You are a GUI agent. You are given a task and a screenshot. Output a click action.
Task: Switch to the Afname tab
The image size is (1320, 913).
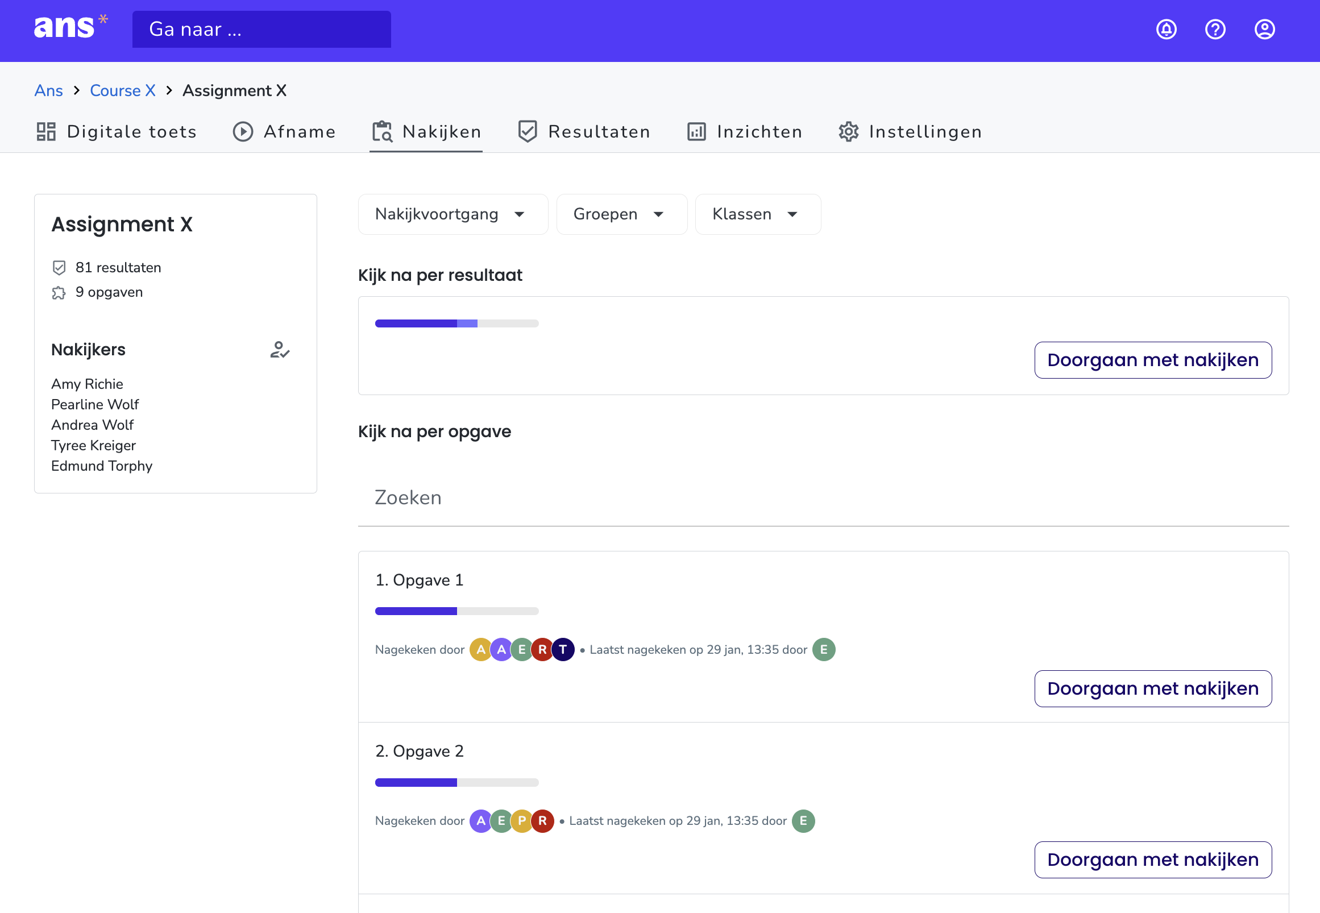[284, 131]
